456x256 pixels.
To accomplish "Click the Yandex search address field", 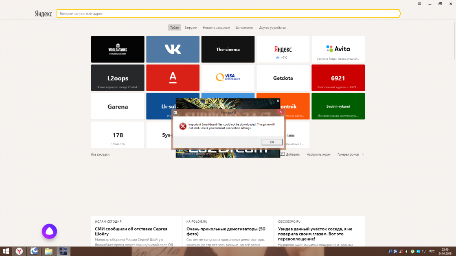I will [228, 14].
